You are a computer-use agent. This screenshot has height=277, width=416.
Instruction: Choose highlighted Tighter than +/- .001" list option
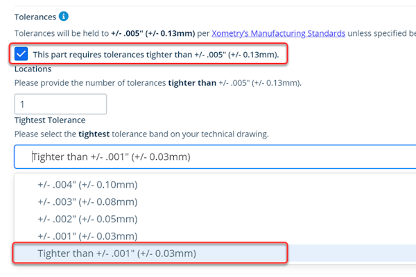[x=116, y=253]
